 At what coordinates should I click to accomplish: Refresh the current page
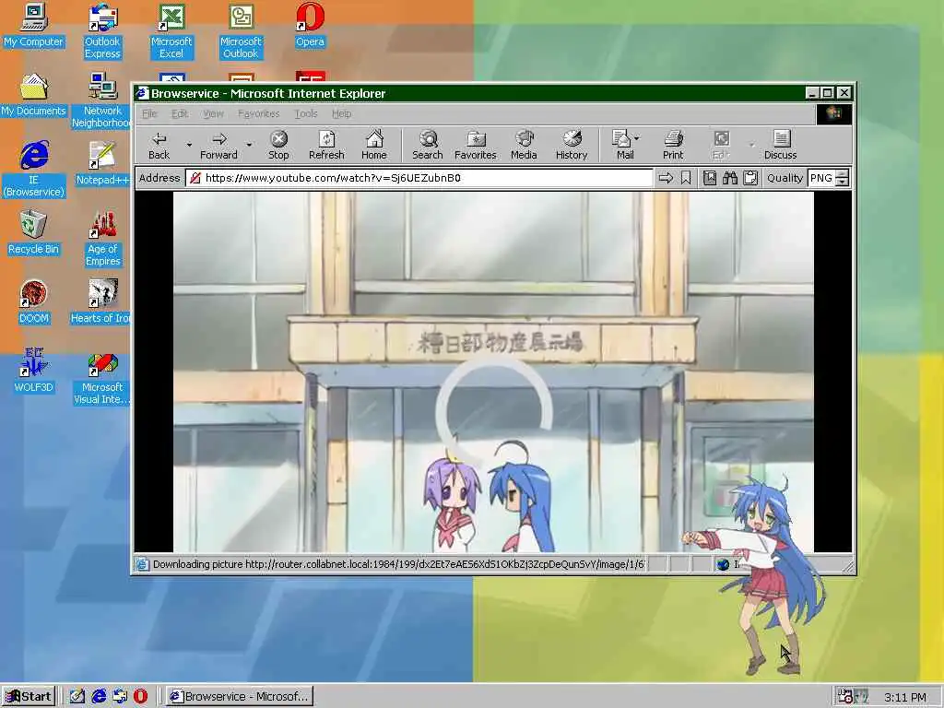point(326,145)
